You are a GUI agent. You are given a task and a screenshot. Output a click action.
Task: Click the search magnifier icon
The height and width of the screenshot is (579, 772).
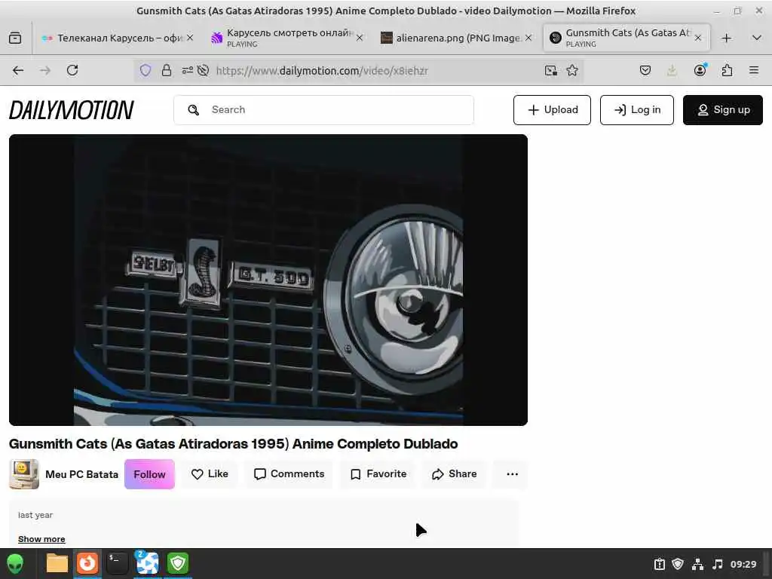pyautogui.click(x=194, y=110)
